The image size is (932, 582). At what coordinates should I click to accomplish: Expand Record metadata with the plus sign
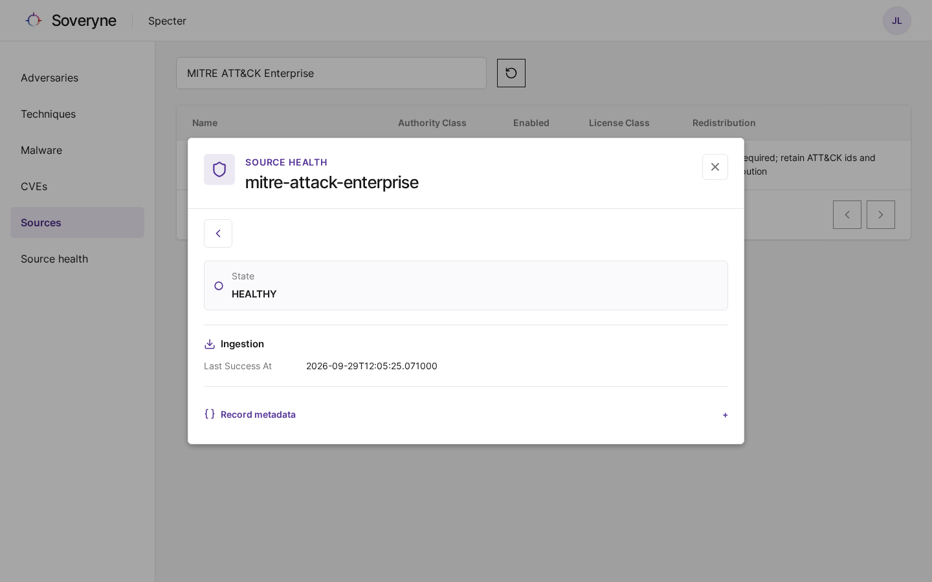click(x=725, y=415)
